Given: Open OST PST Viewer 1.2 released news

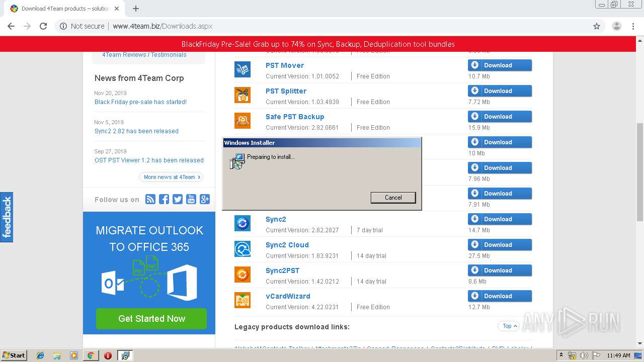Looking at the screenshot, I should pos(149,160).
